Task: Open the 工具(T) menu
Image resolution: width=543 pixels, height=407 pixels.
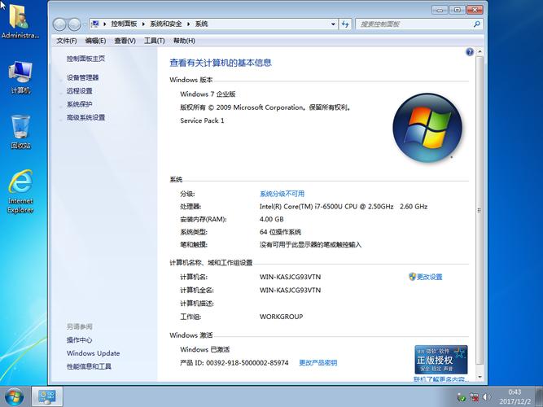Action: (155, 41)
